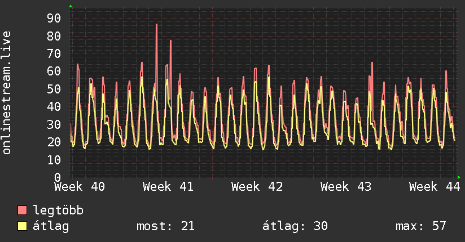Click the 10 y-axis tick label
This screenshot has width=465, height=242.
(x=54, y=160)
